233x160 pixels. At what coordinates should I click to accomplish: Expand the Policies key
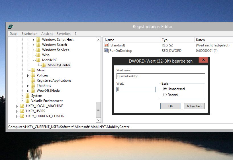tap(28, 76)
